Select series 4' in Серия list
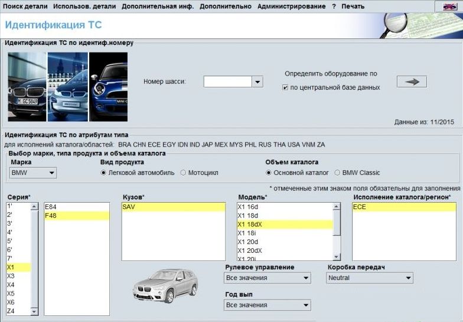The height and width of the screenshot is (322, 463). pyautogui.click(x=18, y=233)
